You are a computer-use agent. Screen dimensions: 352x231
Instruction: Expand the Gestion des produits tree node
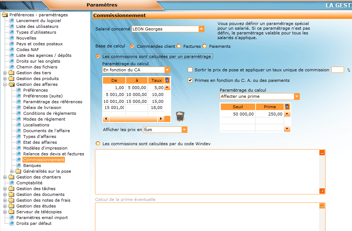click(5, 79)
